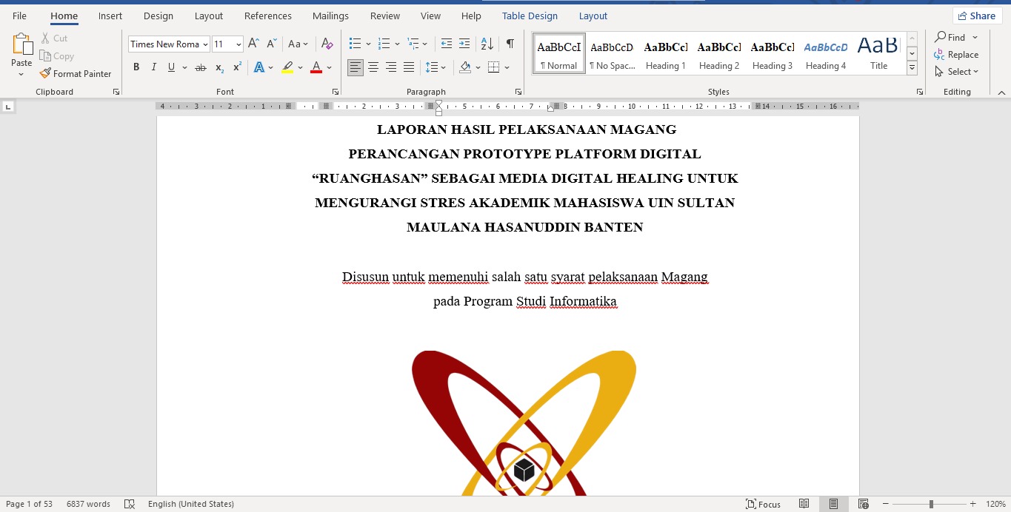Zoom out with the minus button

[885, 504]
